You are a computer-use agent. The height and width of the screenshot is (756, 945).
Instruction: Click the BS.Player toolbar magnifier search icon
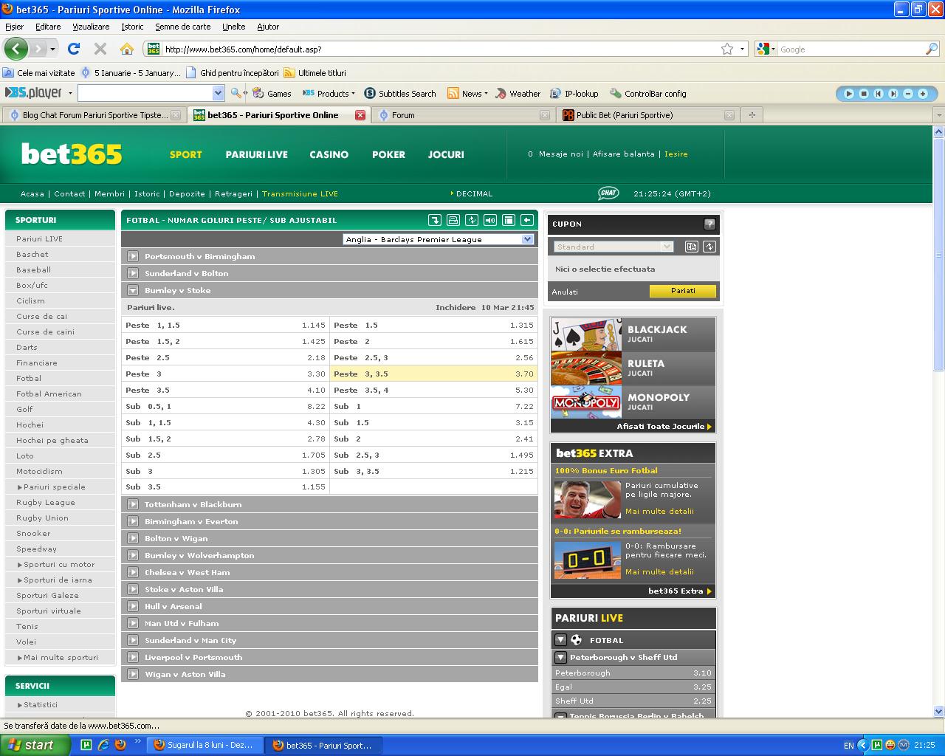tap(236, 93)
